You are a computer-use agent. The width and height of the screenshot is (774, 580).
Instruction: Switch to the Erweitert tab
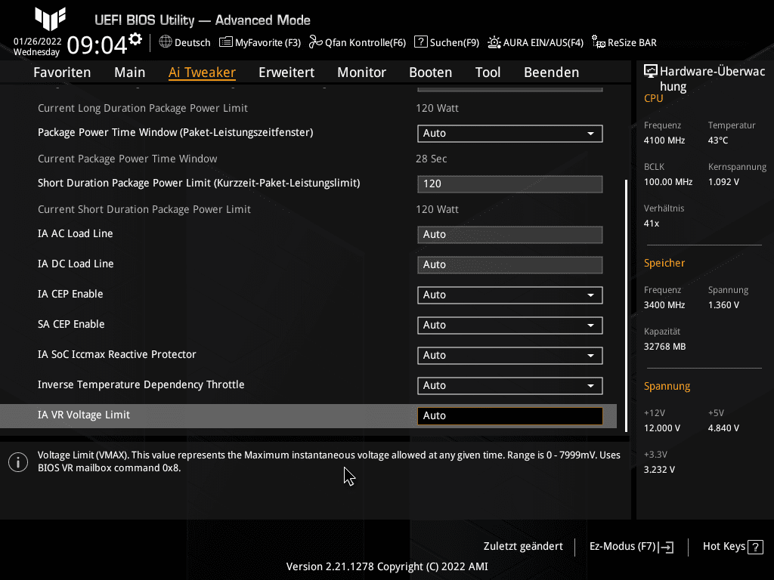[x=286, y=72]
